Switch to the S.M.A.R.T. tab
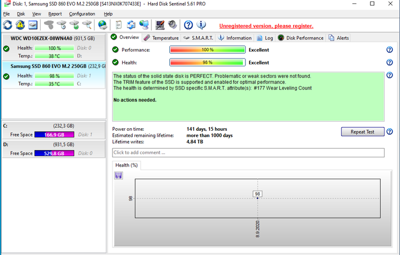Viewport: 400px width, 255px height. coord(198,38)
